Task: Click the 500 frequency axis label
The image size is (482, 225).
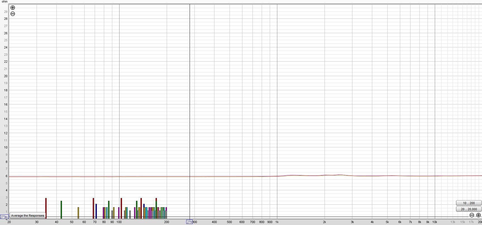Action: pyautogui.click(x=229, y=222)
